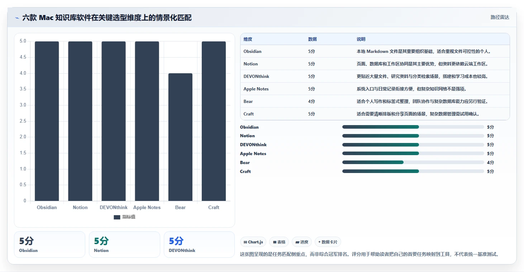The height and width of the screenshot is (272, 524).
Task: Click the 4分 score in the Bear table row
Action: pyautogui.click(x=311, y=102)
